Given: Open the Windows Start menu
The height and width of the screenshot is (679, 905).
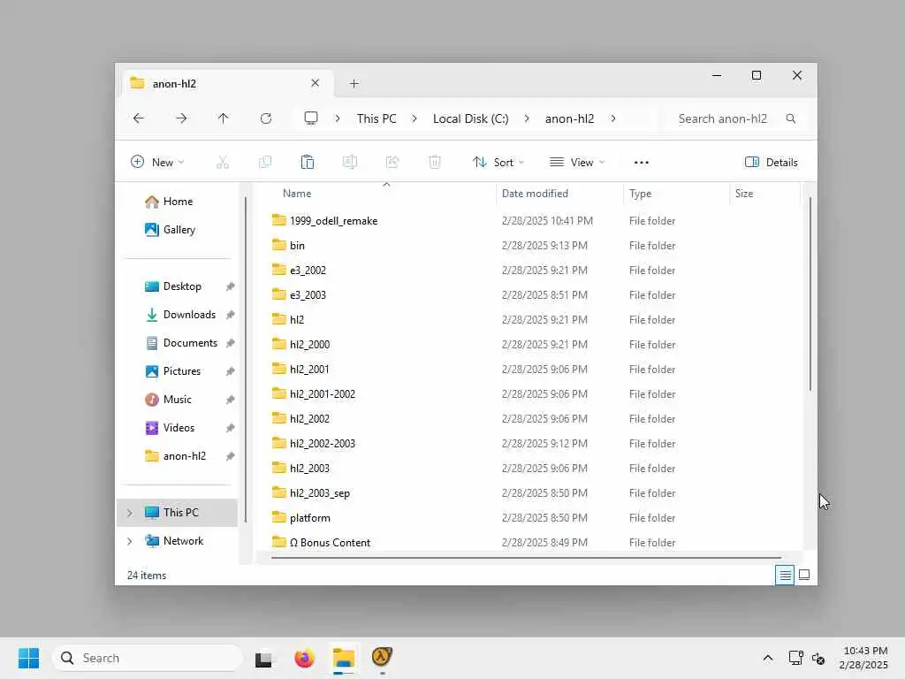Looking at the screenshot, I should (x=29, y=658).
